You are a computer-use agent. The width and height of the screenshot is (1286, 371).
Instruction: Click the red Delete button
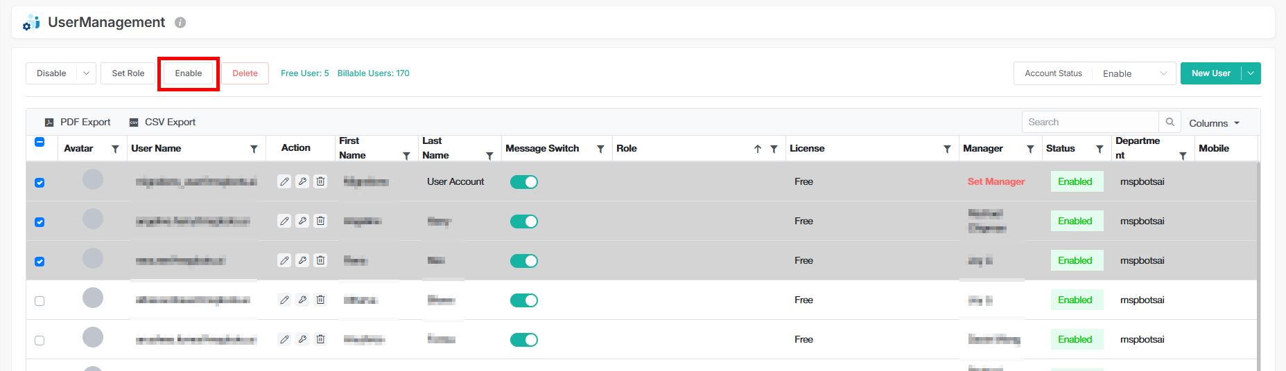pos(245,73)
